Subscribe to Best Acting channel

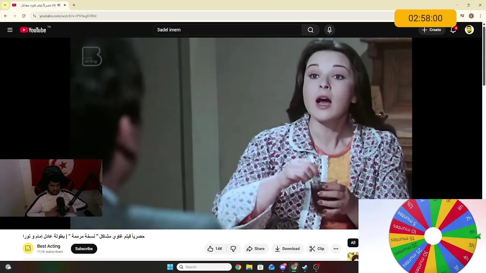coord(84,249)
